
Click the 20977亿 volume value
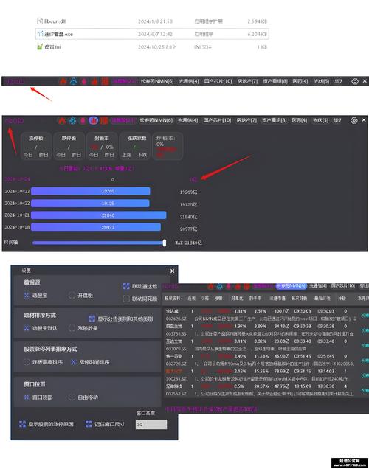click(188, 229)
